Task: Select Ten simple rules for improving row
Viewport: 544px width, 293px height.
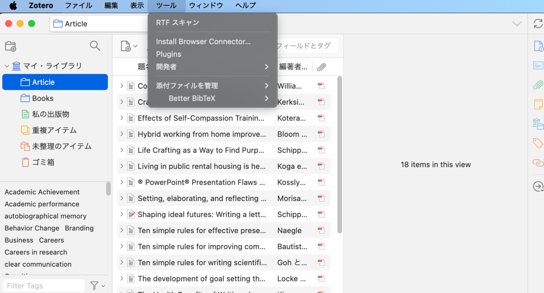Action: coord(223,246)
